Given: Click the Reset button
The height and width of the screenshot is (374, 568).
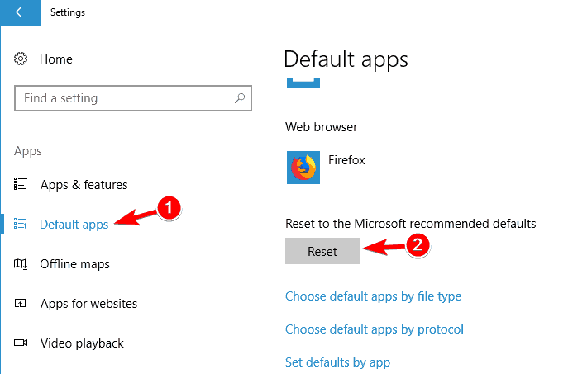Looking at the screenshot, I should click(x=322, y=251).
